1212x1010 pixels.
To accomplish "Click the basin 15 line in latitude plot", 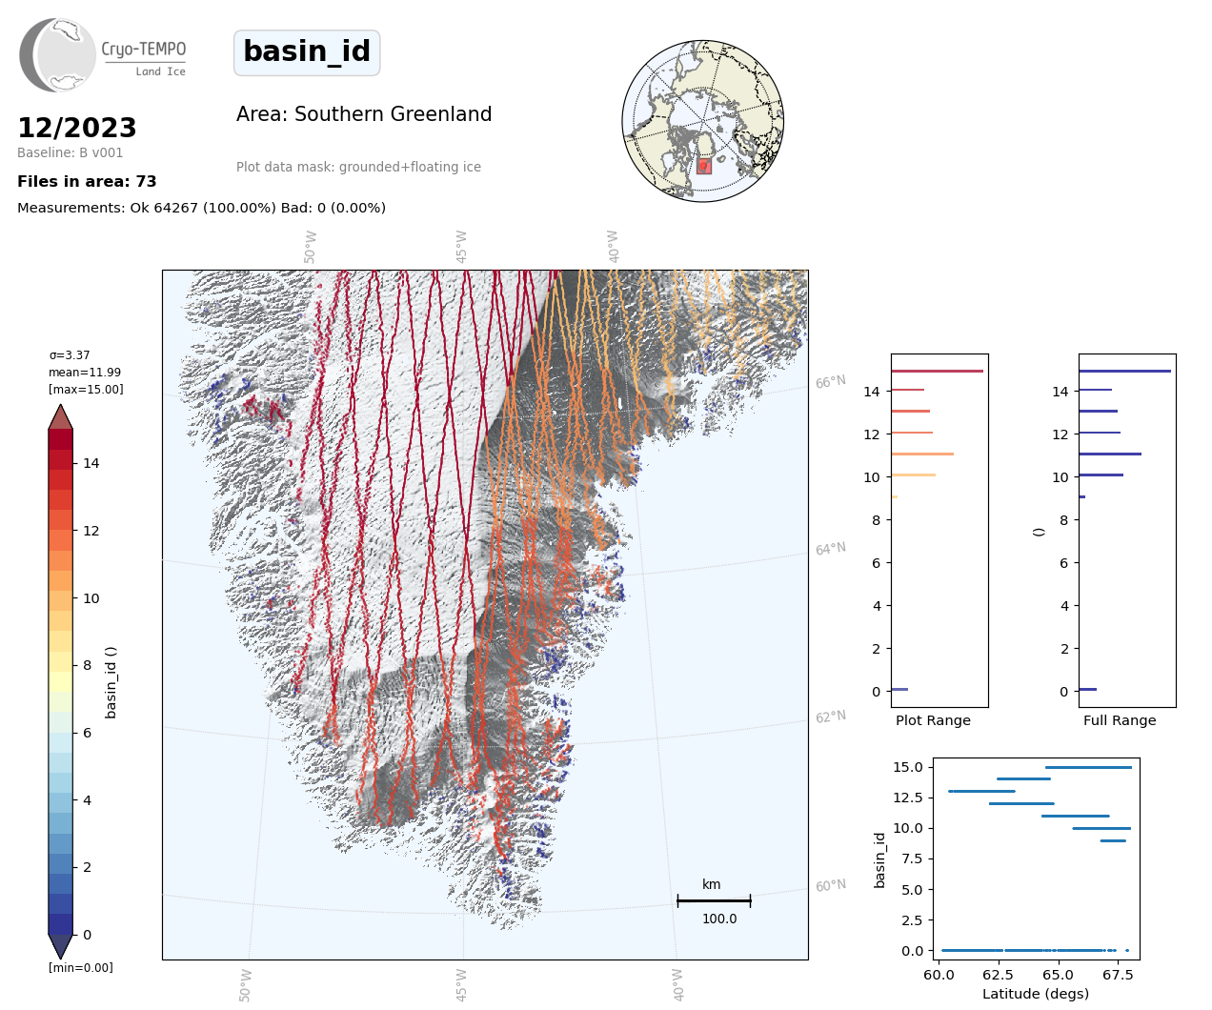I will pos(1088,767).
